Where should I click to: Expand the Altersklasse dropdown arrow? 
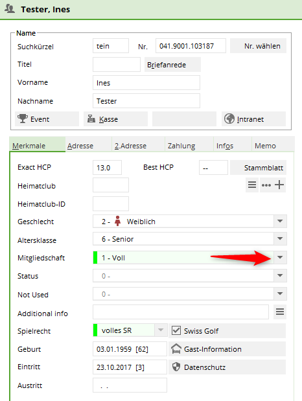pos(280,239)
